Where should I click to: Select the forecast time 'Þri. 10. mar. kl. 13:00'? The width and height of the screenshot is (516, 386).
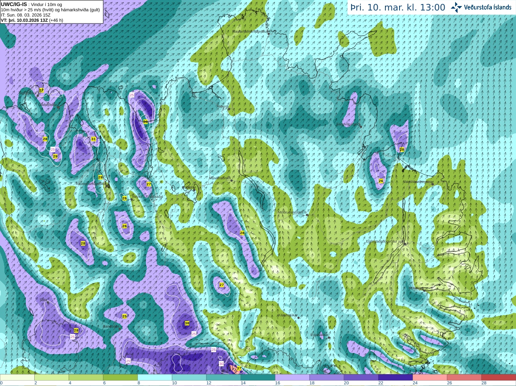397,7
